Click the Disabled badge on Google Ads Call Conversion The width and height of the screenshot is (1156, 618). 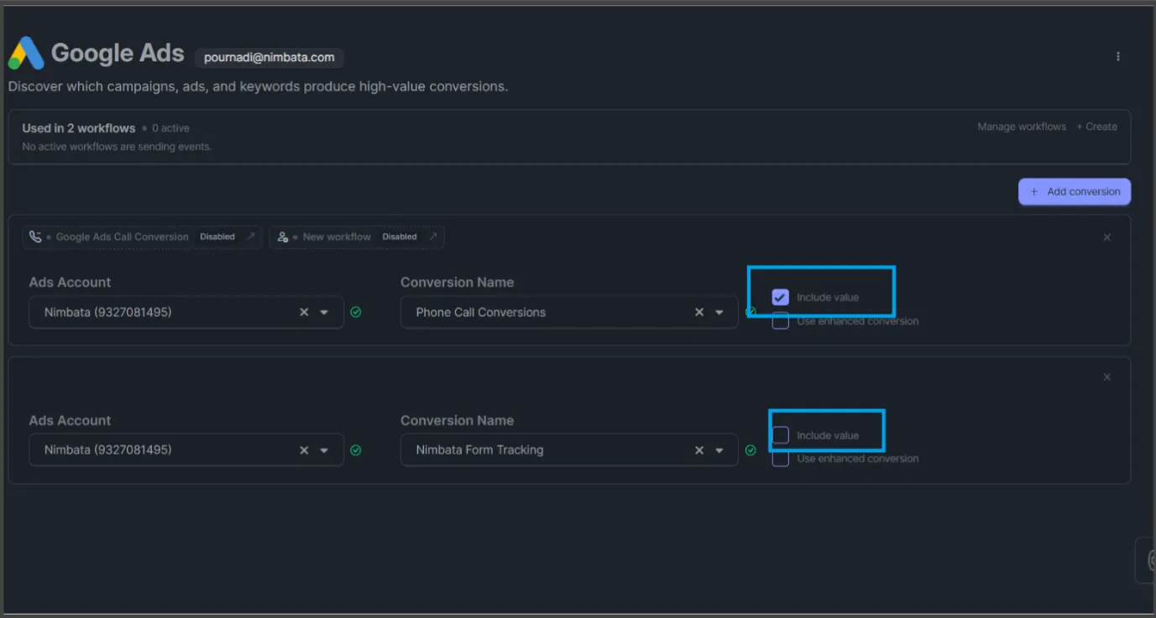point(217,236)
